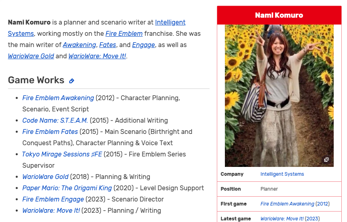Click the Nami Komuro sunflower field photo

point(279,96)
